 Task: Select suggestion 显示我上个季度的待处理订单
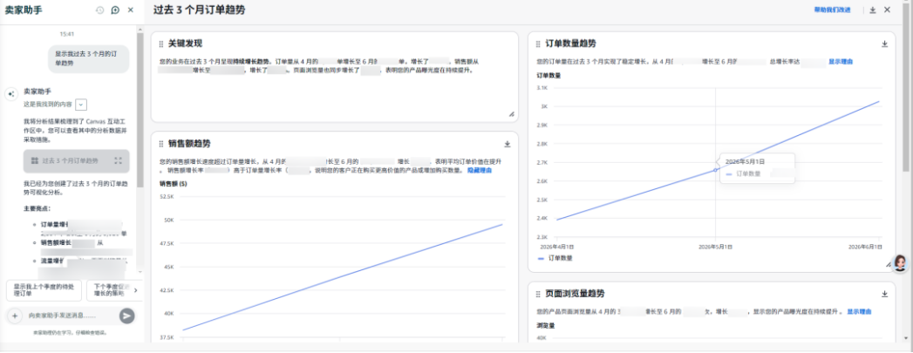44,290
